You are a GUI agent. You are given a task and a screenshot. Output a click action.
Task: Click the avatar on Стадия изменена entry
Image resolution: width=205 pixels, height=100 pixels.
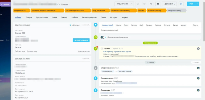tap(198, 68)
